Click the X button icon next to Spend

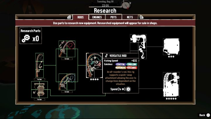[x=128, y=89]
